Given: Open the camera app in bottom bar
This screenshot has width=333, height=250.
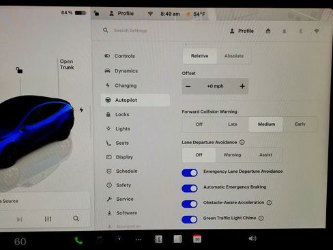Looking at the screenshot, I should [x=119, y=239].
